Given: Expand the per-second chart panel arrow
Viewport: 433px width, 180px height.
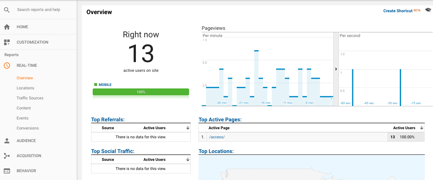Looking at the screenshot, I should 336,69.
